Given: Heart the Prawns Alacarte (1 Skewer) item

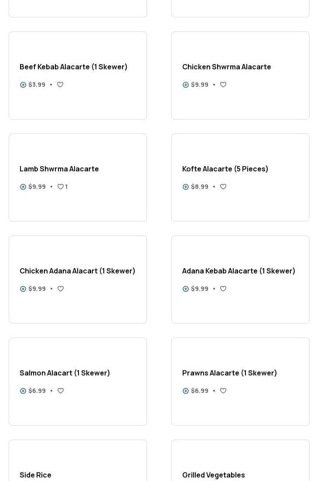Looking at the screenshot, I should (223, 391).
